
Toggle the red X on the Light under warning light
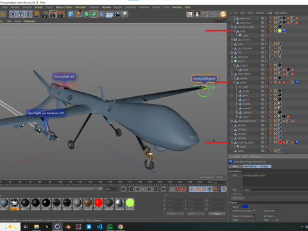(x=267, y=147)
